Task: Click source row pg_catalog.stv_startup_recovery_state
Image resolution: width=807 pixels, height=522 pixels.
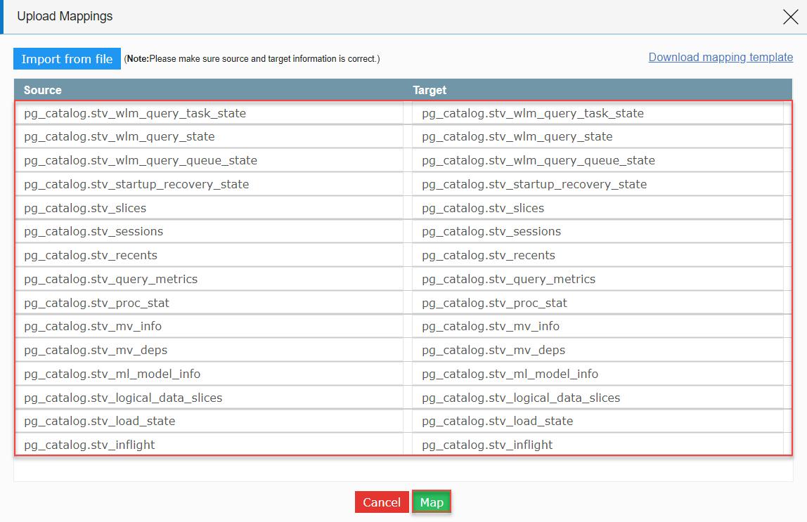Action: click(211, 184)
